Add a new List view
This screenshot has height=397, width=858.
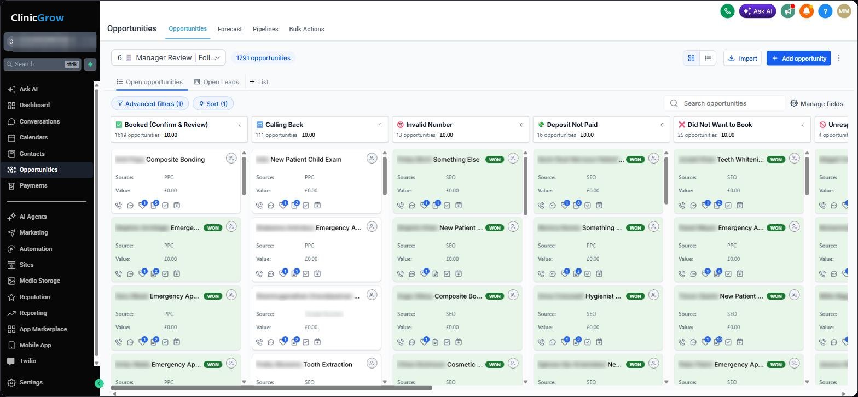coord(259,82)
